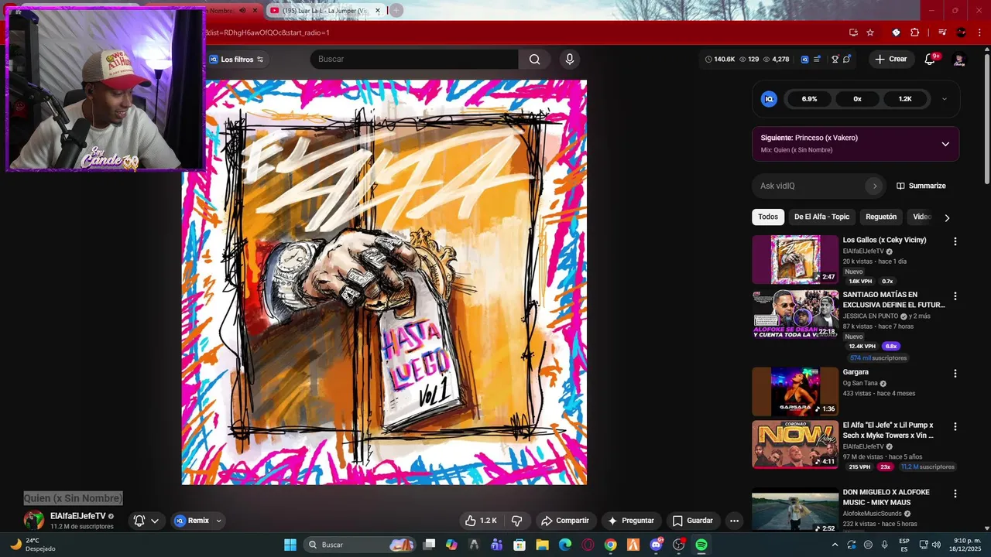Open options for El Alfa El Jefe video

[x=955, y=426]
